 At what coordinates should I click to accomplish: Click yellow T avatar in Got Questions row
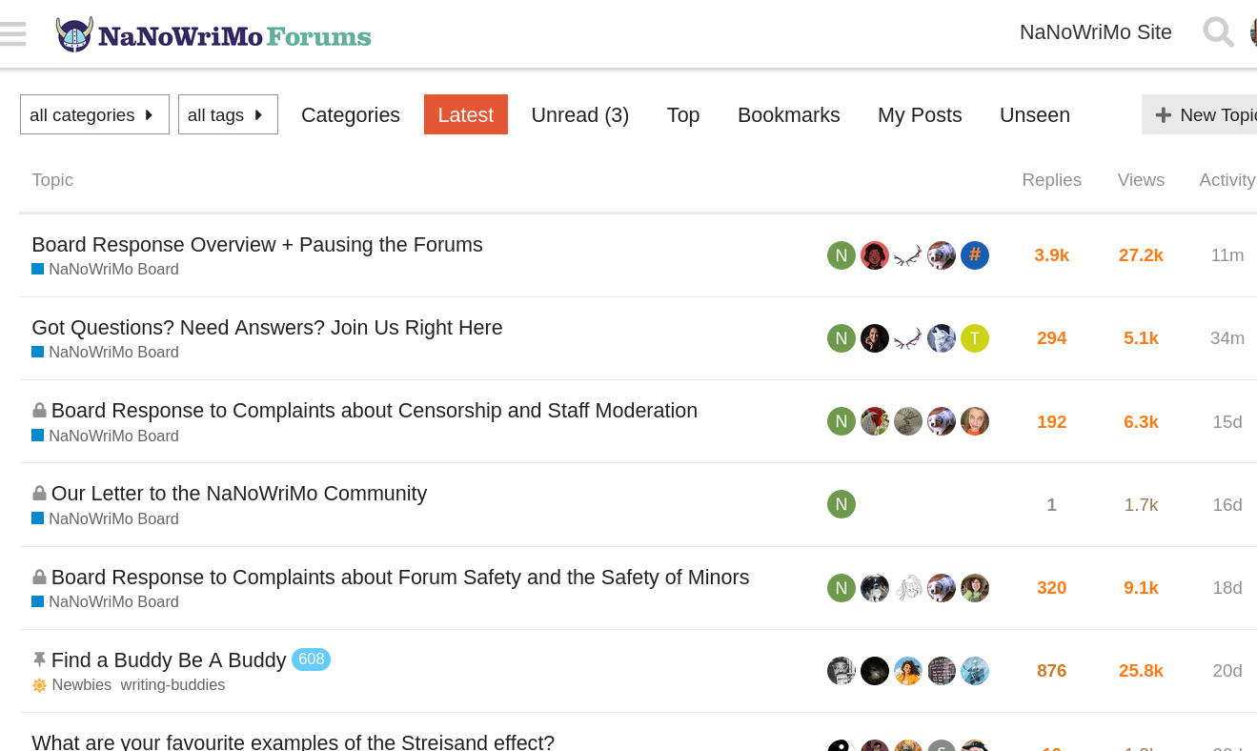click(x=974, y=338)
